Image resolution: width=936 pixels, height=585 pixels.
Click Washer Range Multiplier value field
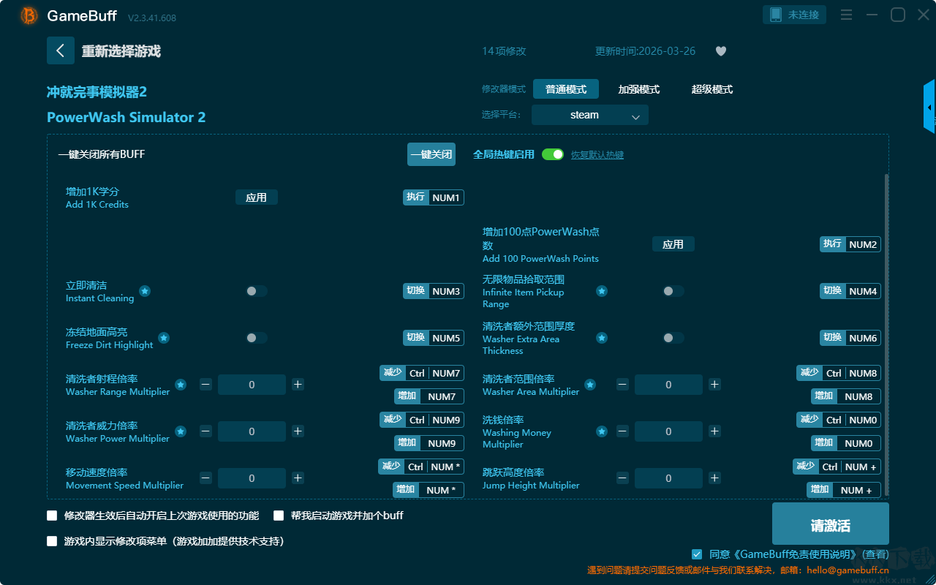252,385
